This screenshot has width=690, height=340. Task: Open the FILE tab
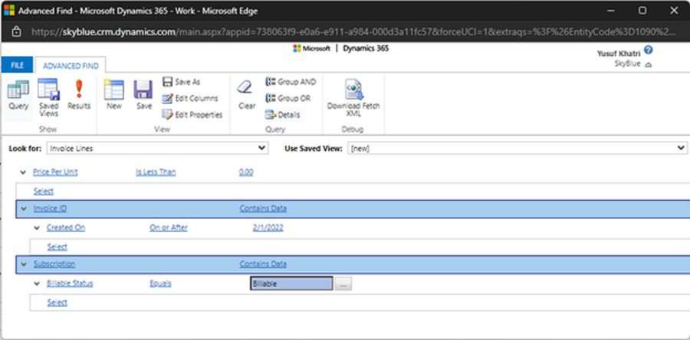click(x=17, y=65)
